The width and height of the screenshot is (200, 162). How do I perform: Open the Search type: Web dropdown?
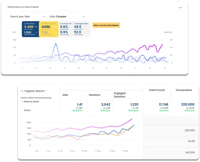[27, 16]
